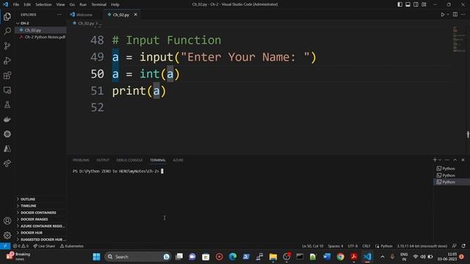Toggle primary side bar layout button
This screenshot has width=470, height=264.
tap(399, 4)
